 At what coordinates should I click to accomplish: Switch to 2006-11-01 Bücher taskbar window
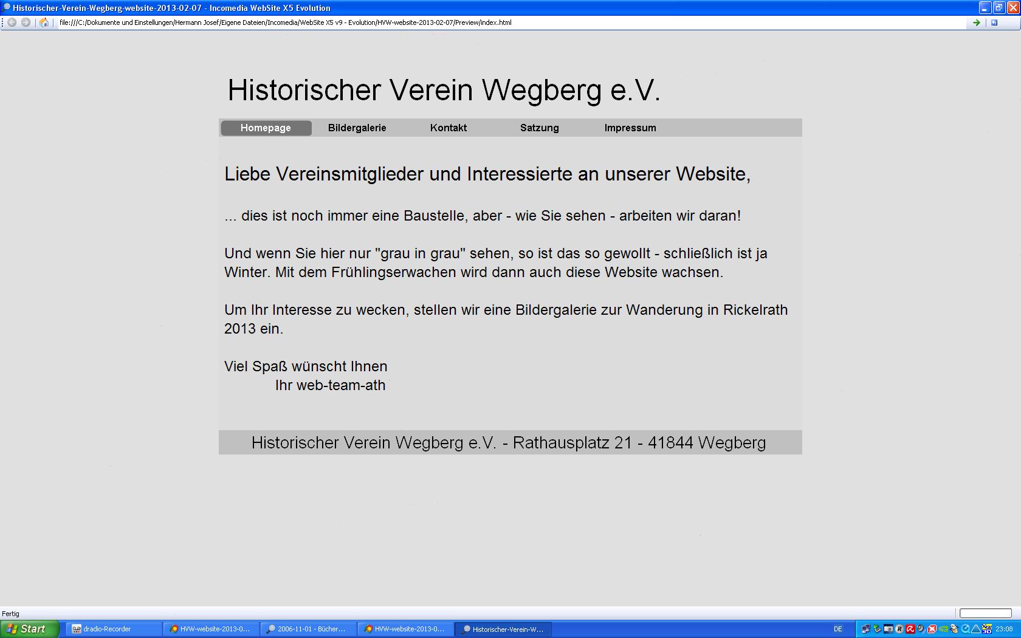coord(308,629)
